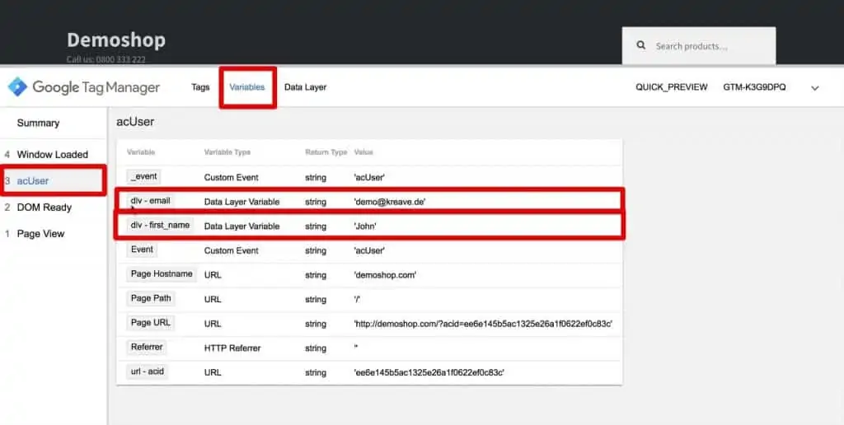Select the Page View event

[x=40, y=233]
